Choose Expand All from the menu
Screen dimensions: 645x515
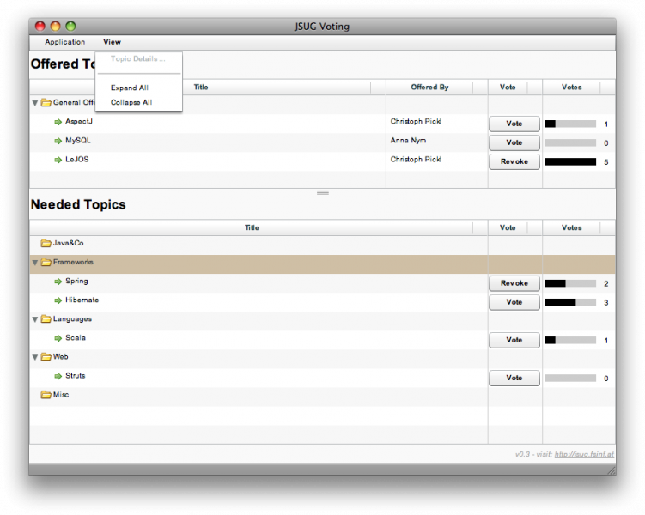(x=130, y=88)
